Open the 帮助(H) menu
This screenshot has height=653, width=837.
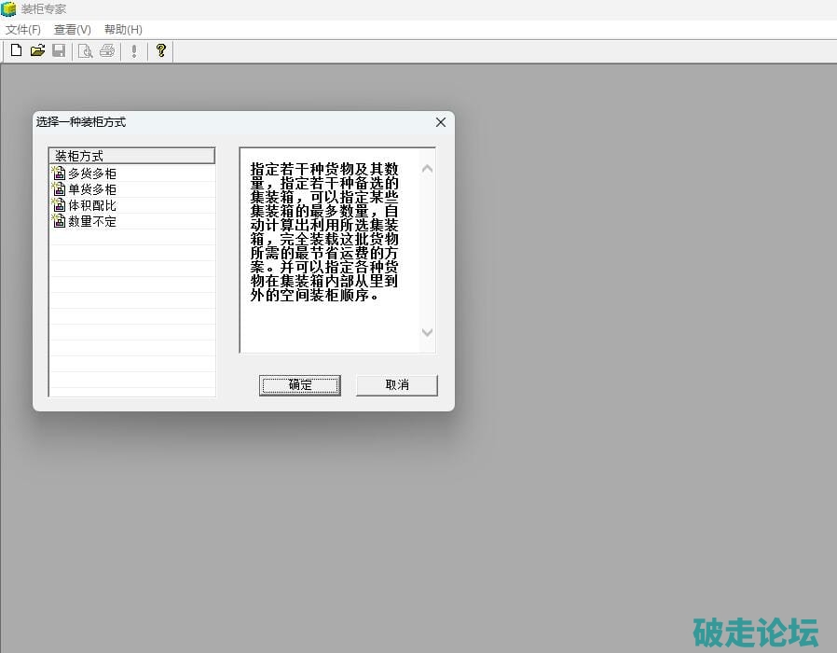[123, 30]
